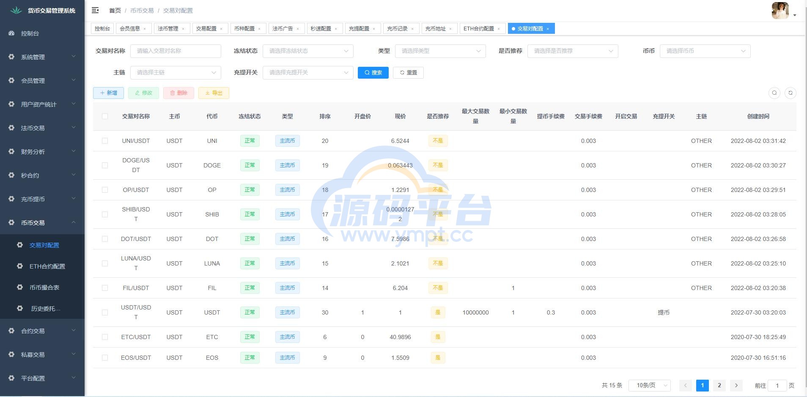807x397 pixels.
Task: Click the round refresh icon above table
Action: 791,93
